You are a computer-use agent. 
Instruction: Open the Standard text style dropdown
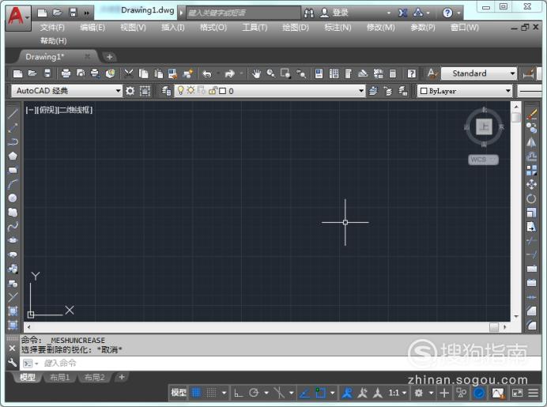tap(479, 73)
